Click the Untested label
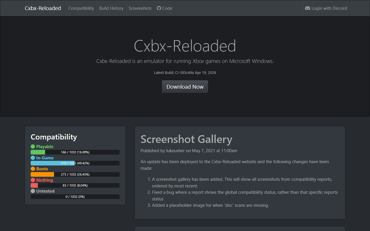Image resolution: width=370 pixels, height=231 pixels. tap(45, 191)
